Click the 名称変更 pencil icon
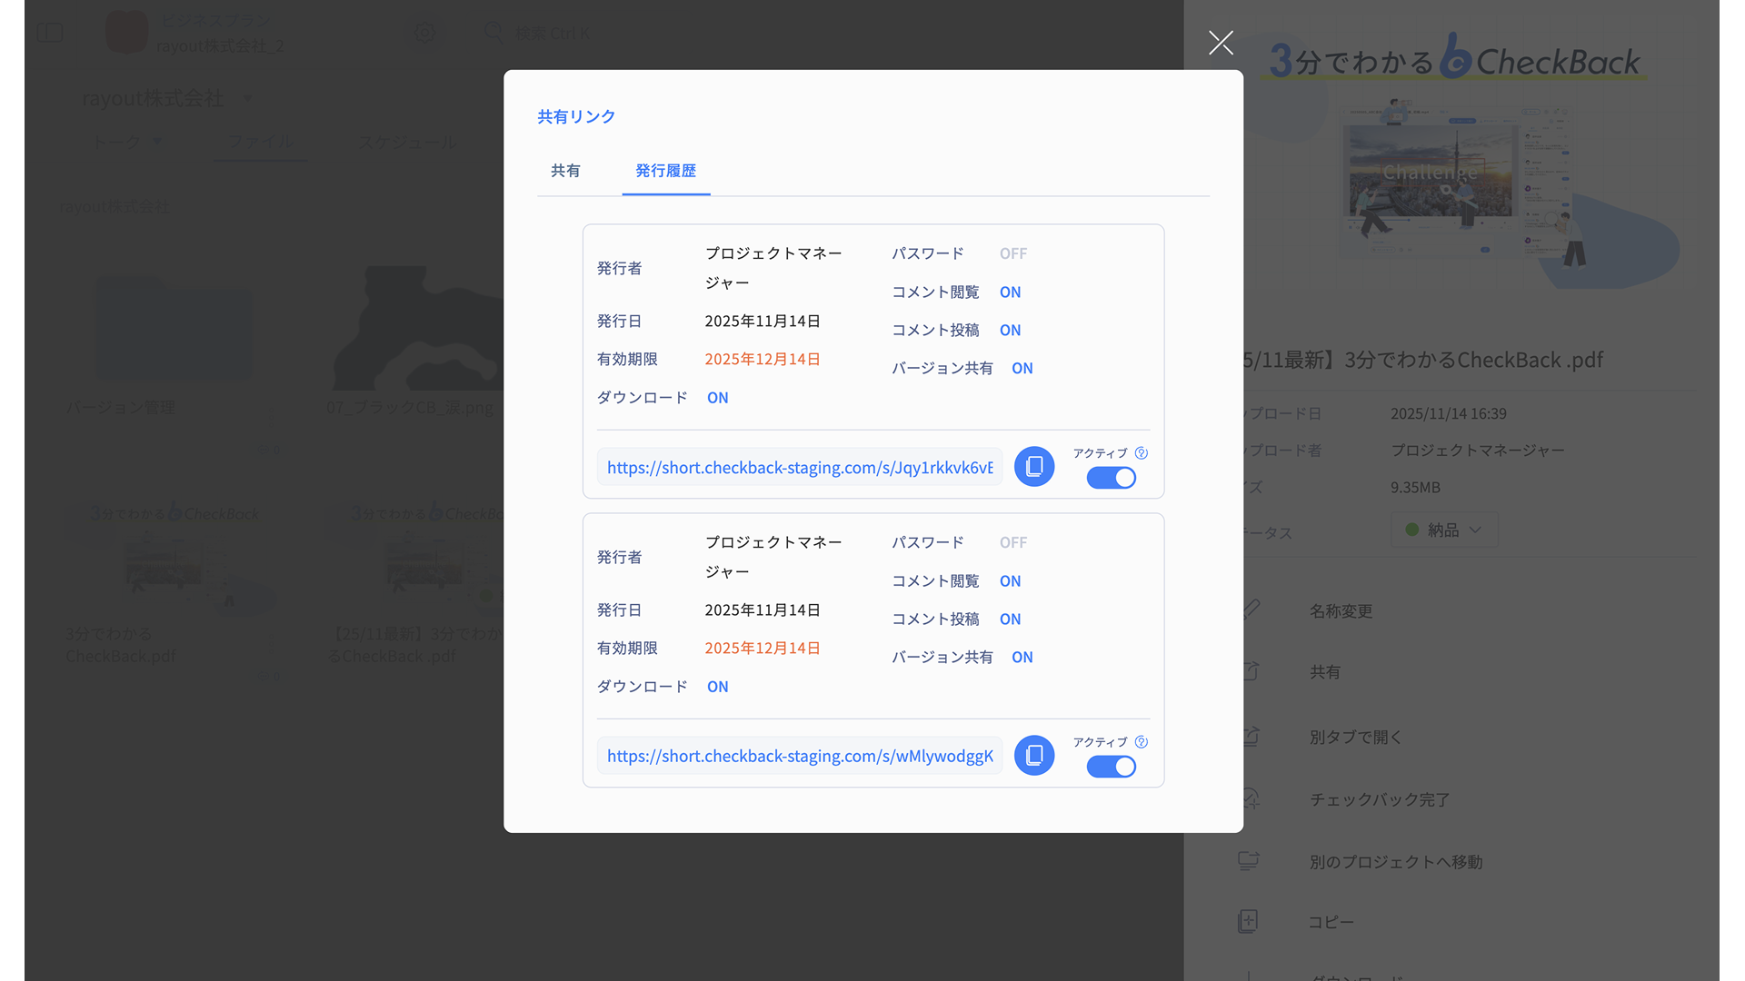The image size is (1745, 981). [x=1251, y=609]
